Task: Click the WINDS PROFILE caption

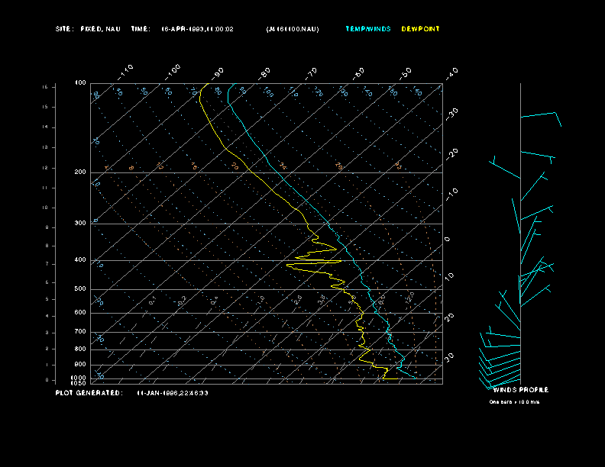Action: pyautogui.click(x=520, y=390)
